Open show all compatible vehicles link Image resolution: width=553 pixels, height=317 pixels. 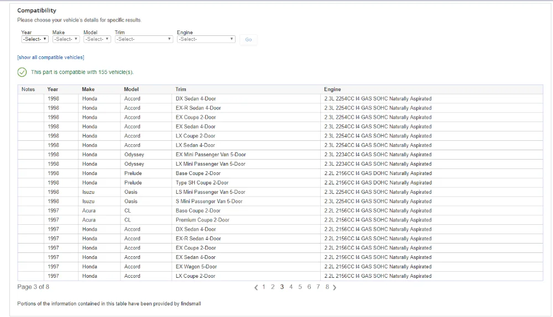[x=51, y=57]
